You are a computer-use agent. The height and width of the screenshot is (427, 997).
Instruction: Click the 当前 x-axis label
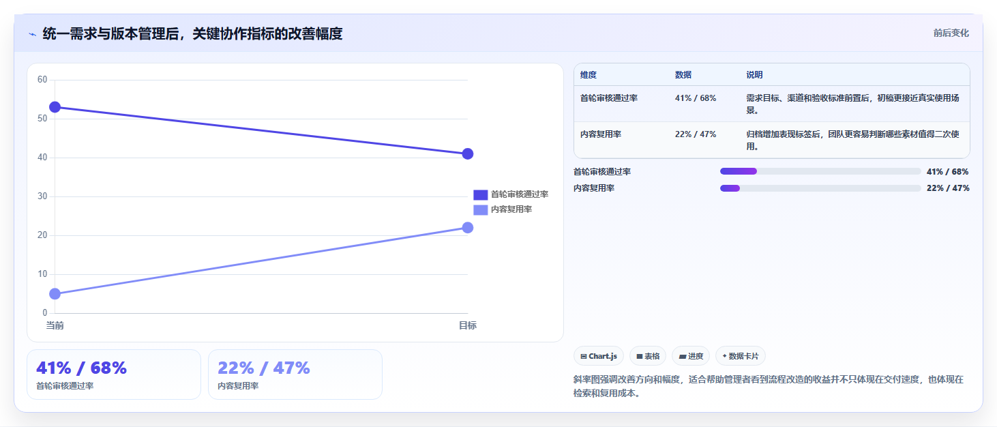55,325
